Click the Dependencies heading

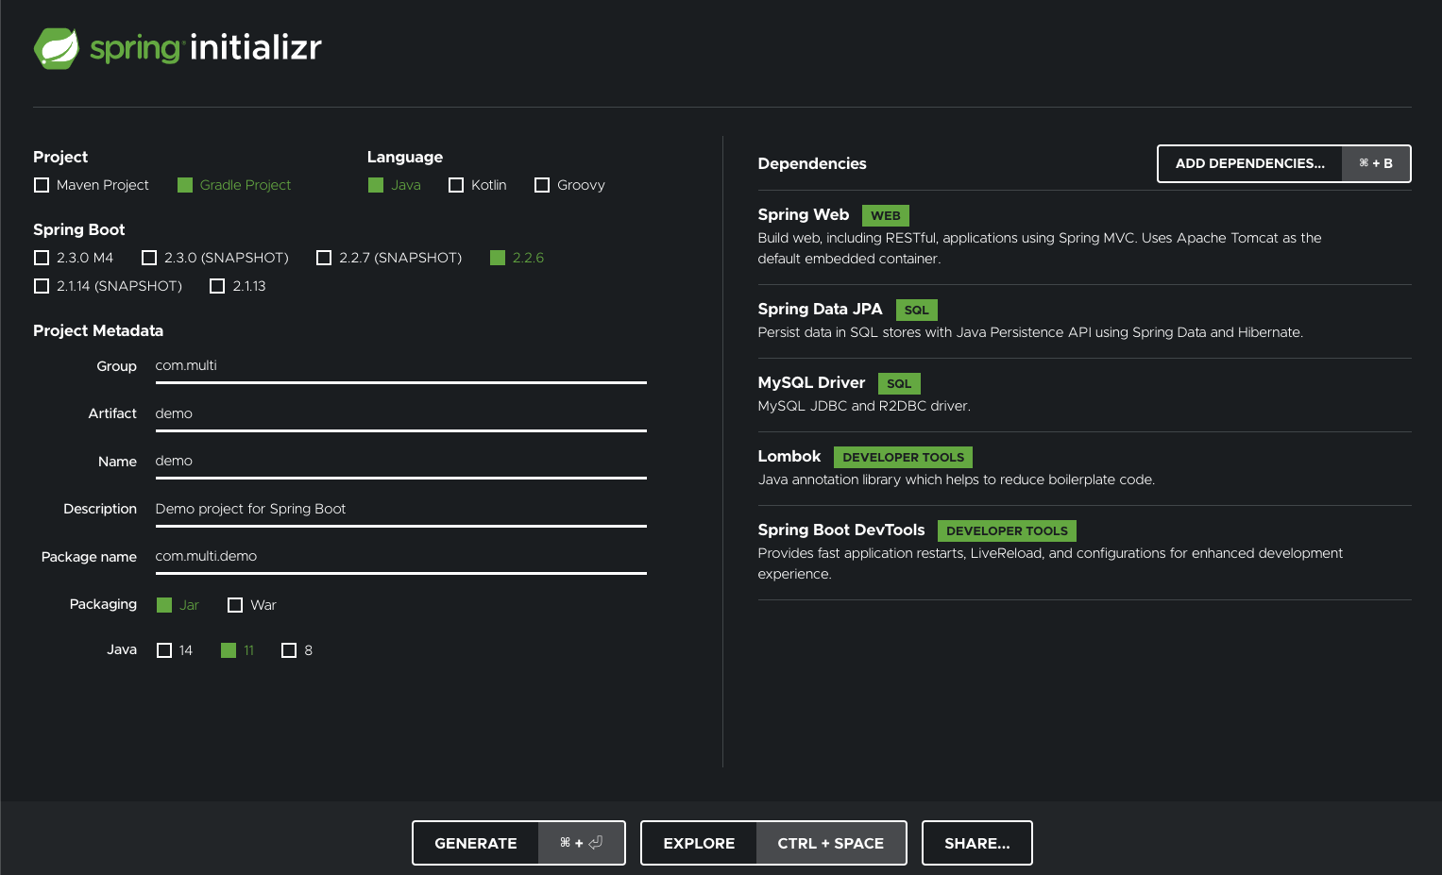click(812, 163)
